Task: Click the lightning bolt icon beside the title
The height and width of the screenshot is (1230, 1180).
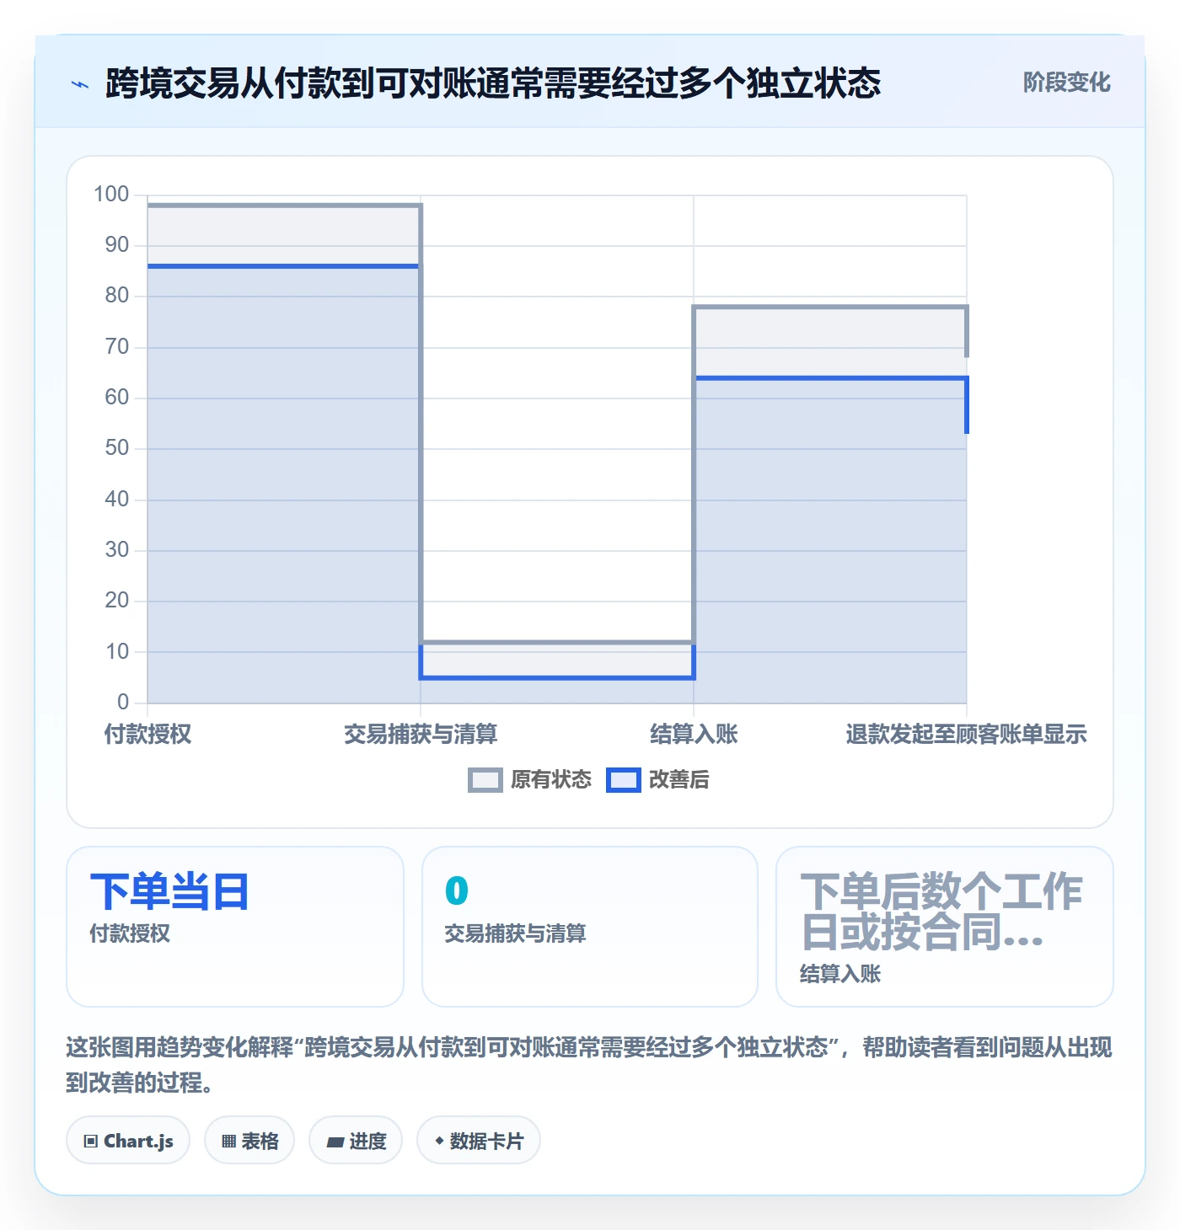Action: coord(80,84)
